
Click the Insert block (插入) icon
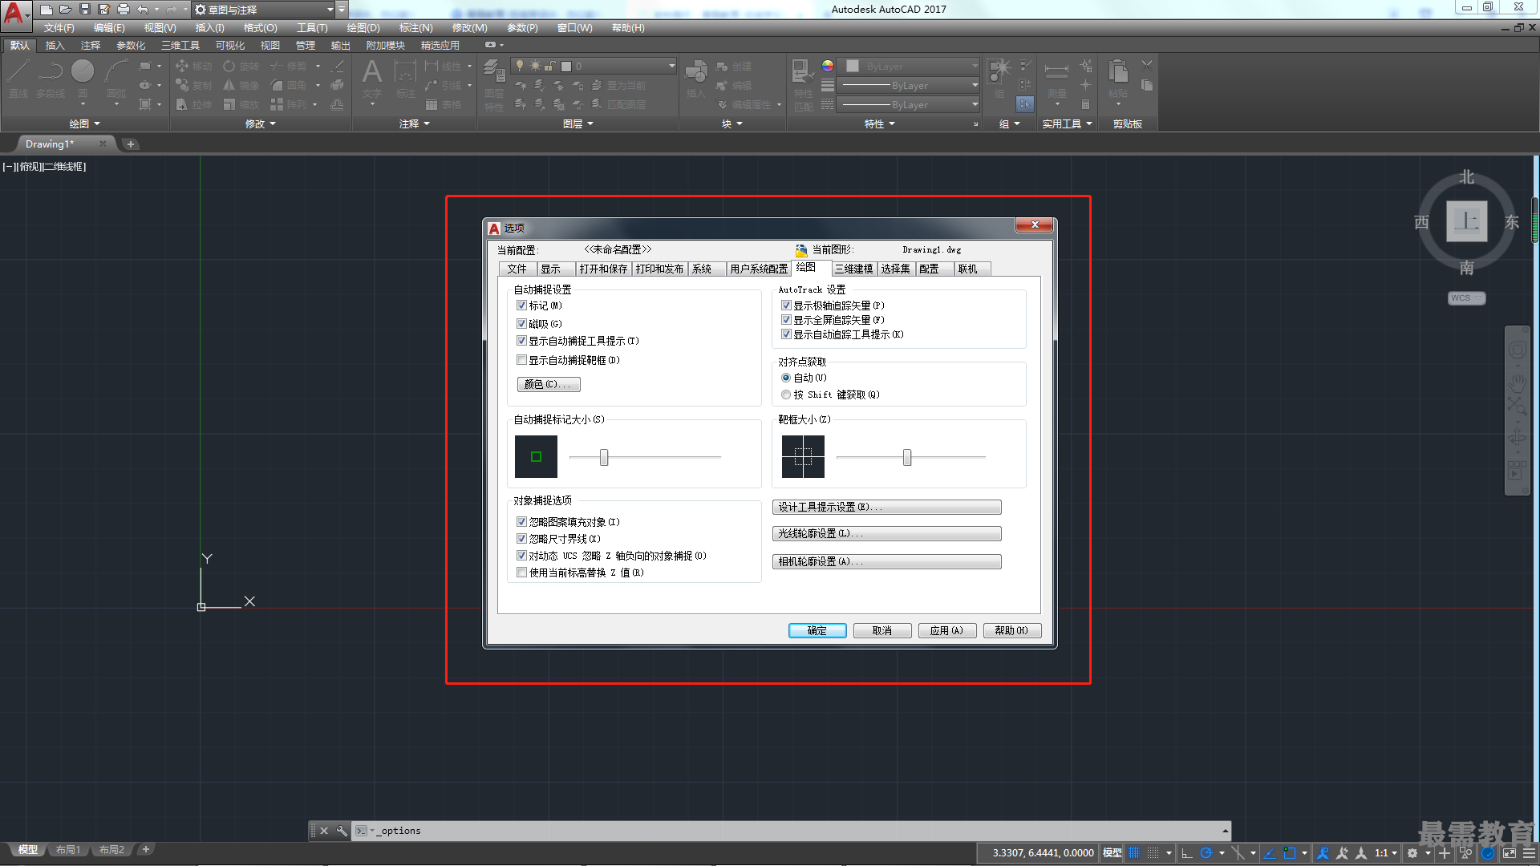tap(695, 79)
